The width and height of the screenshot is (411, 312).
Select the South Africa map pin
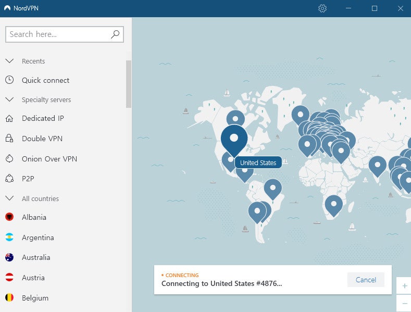[x=334, y=205]
